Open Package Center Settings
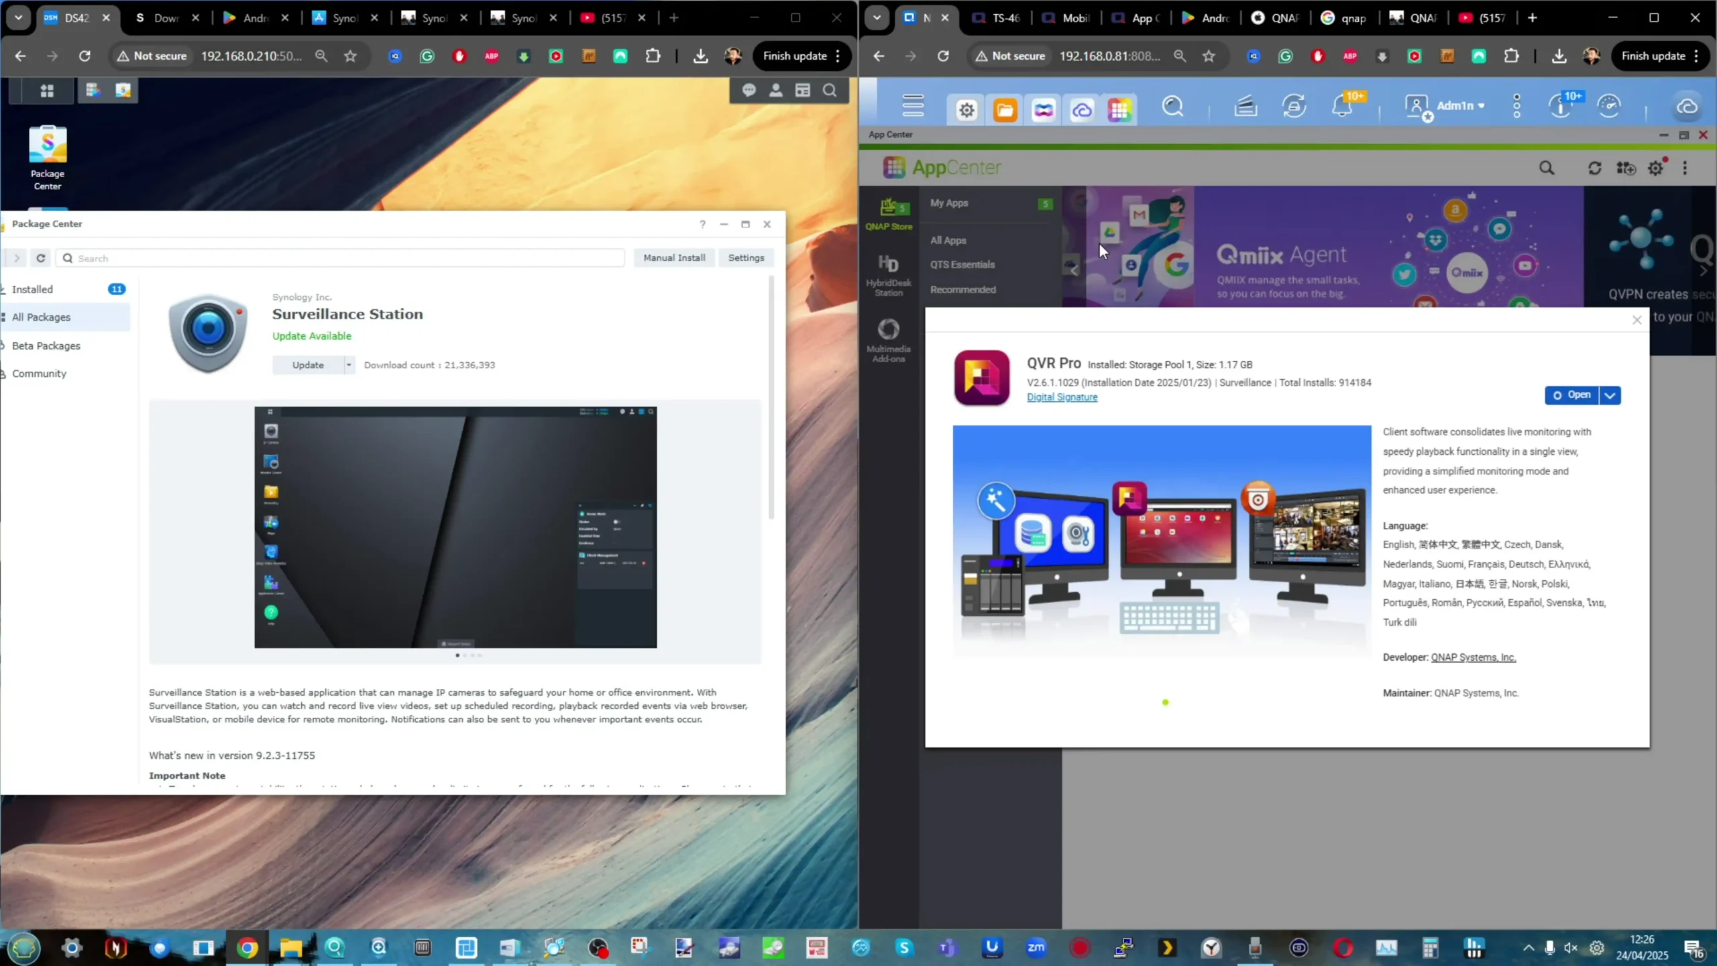Screen dimensions: 1717x966 click(x=746, y=258)
